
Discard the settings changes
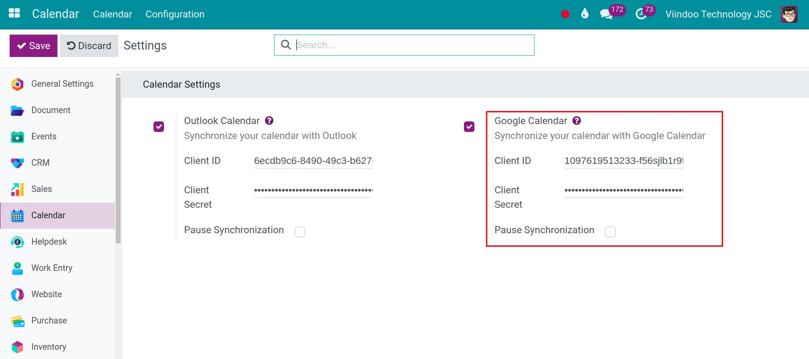[89, 46]
